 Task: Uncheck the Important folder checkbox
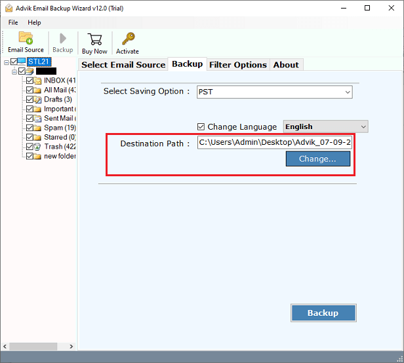coord(30,109)
